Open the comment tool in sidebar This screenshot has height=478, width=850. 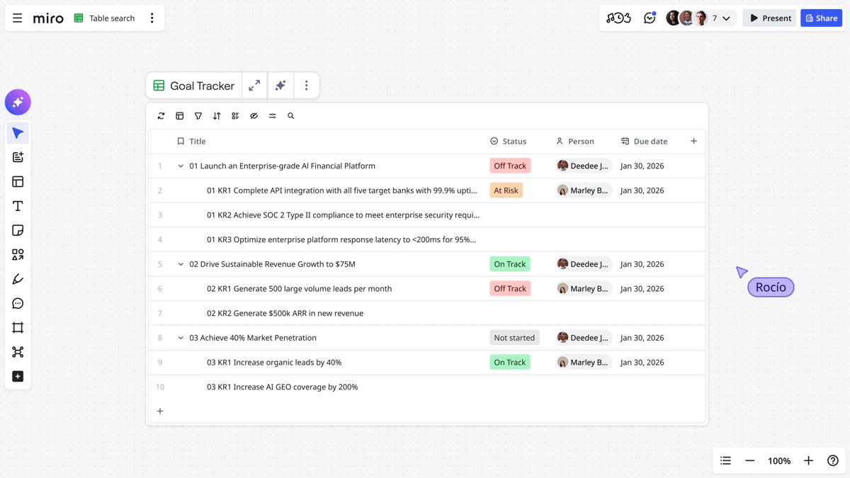click(x=18, y=304)
